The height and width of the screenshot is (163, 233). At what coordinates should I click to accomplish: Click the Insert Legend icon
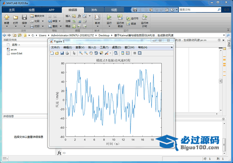pos(128,53)
